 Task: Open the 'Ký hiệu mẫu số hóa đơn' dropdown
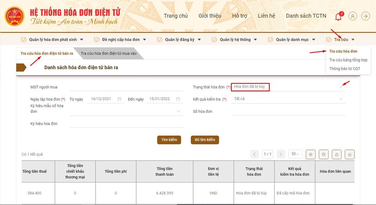click(179, 111)
